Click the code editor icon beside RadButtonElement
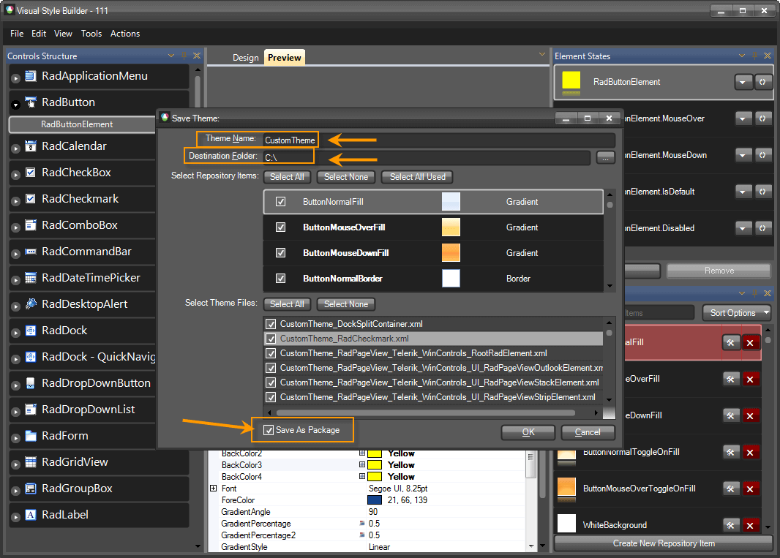 (x=762, y=82)
